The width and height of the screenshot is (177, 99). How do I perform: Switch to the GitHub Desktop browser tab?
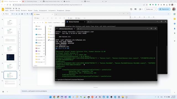click(52, 1)
